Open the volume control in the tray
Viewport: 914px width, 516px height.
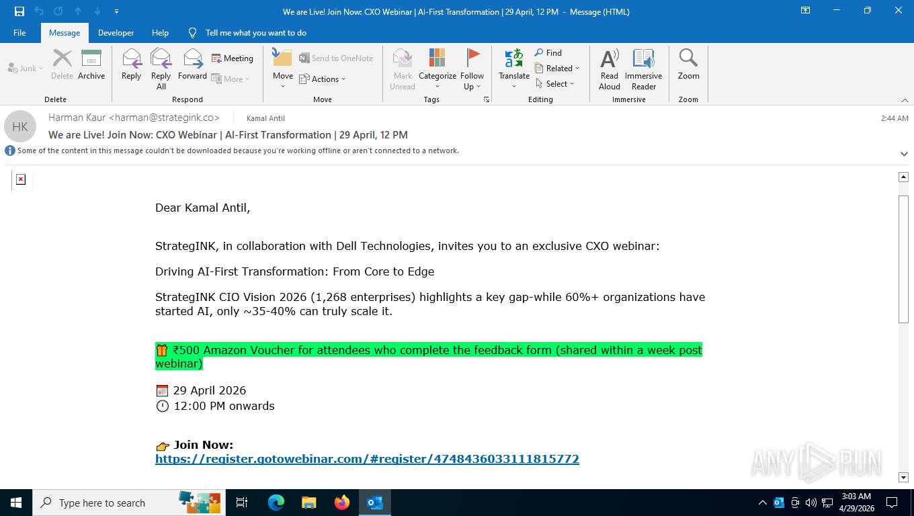click(811, 503)
